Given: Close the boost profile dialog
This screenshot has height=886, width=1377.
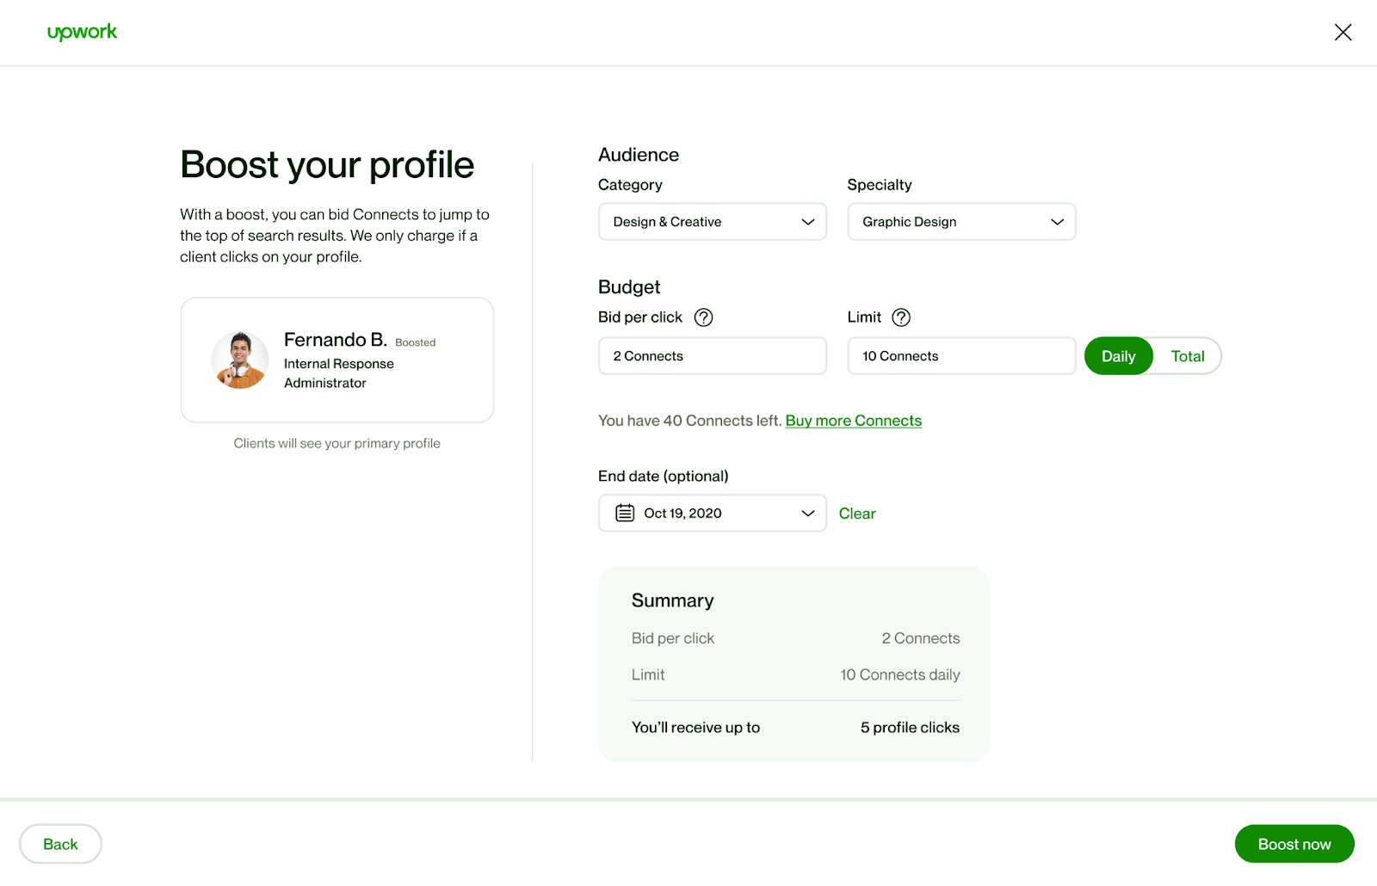Looking at the screenshot, I should tap(1343, 33).
